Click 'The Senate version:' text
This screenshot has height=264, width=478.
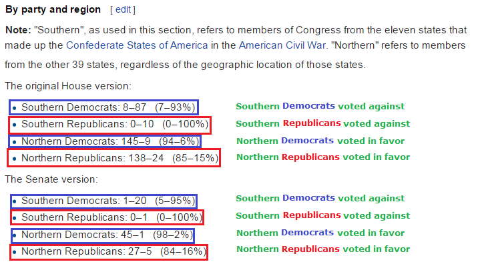[51, 179]
